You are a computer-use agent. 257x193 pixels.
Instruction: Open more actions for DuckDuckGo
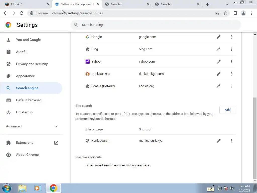(x=232, y=74)
